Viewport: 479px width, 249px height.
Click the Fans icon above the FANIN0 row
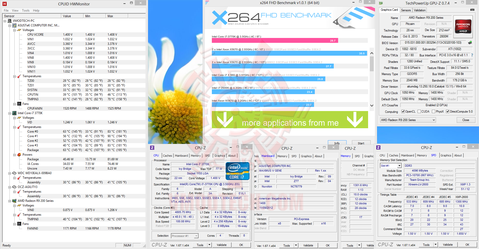coord(19,224)
